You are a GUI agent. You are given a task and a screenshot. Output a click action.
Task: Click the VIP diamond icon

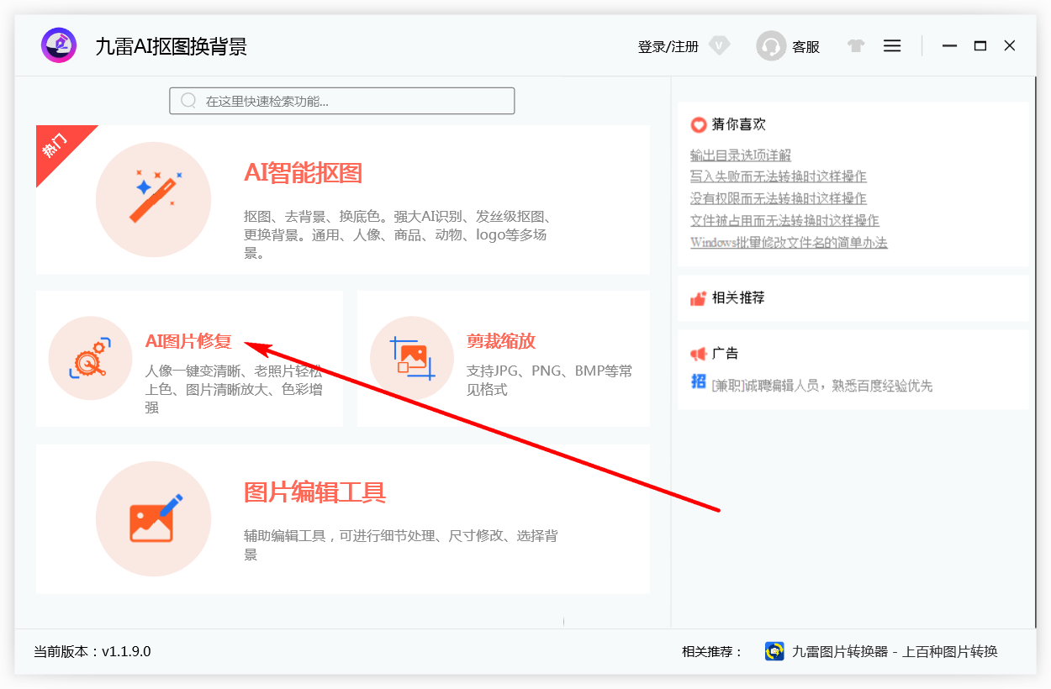click(x=719, y=46)
